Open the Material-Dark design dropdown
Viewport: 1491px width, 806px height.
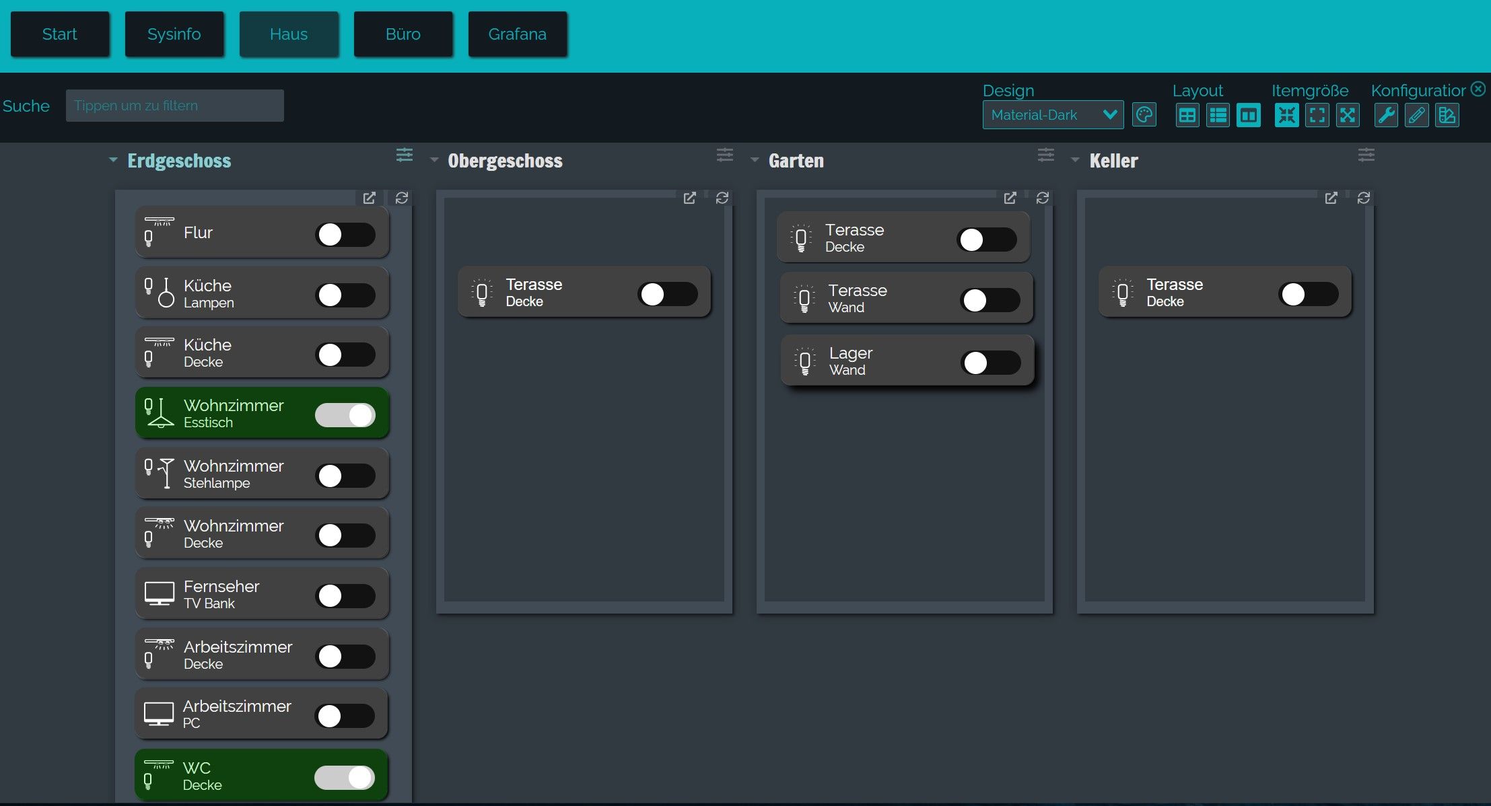point(1053,115)
